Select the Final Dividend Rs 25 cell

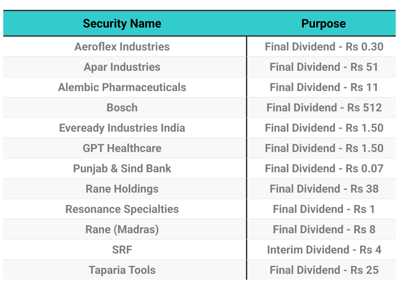(x=324, y=270)
